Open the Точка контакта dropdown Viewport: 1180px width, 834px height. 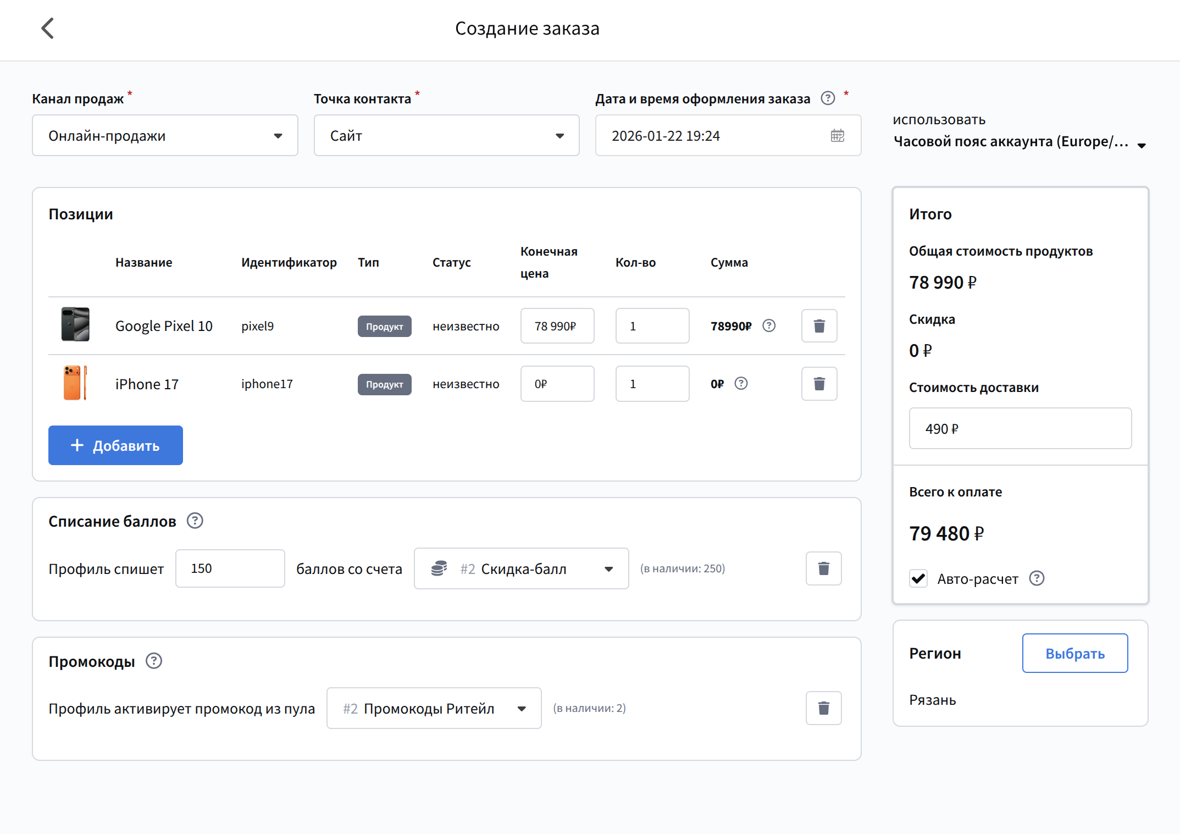[x=446, y=136]
